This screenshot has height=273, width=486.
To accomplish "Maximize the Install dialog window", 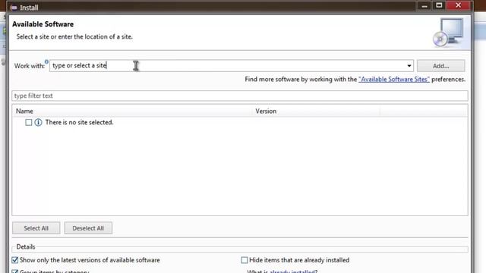I will 439,5.
